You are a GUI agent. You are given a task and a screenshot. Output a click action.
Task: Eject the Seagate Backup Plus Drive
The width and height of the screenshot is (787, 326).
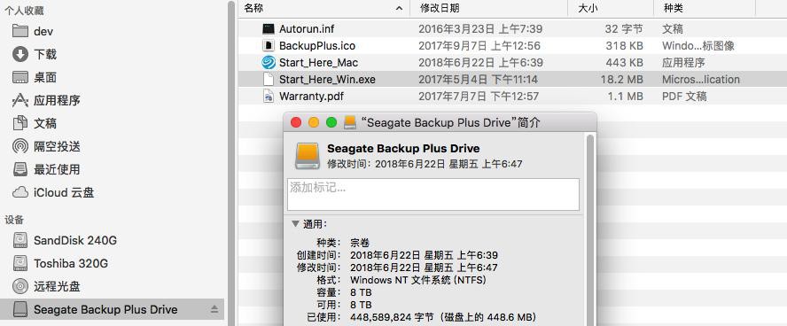[214, 309]
